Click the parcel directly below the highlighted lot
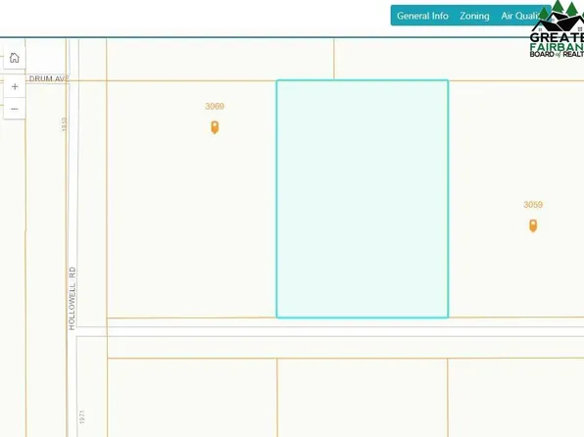This screenshot has height=437, width=584. click(362, 398)
